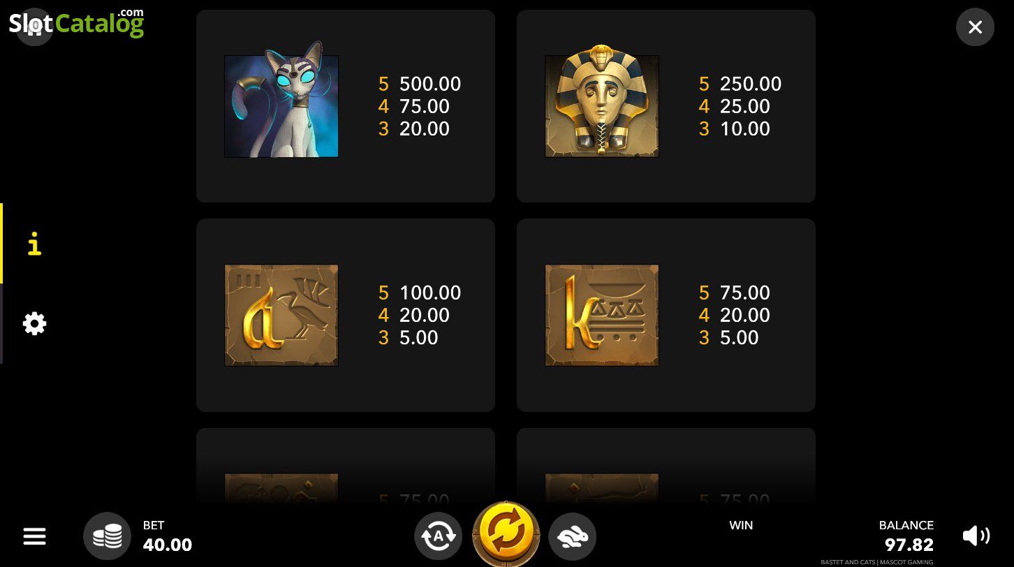
Task: Click the SlotCatalog.com logo
Action: coord(76,23)
